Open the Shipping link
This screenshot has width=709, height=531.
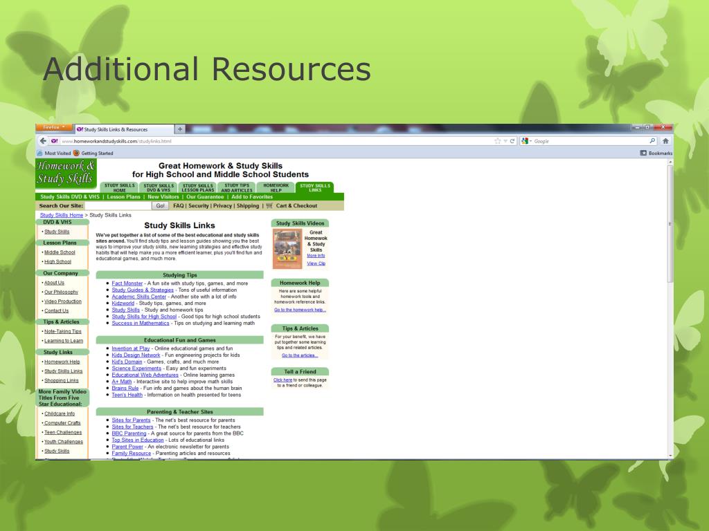pyautogui.click(x=248, y=205)
